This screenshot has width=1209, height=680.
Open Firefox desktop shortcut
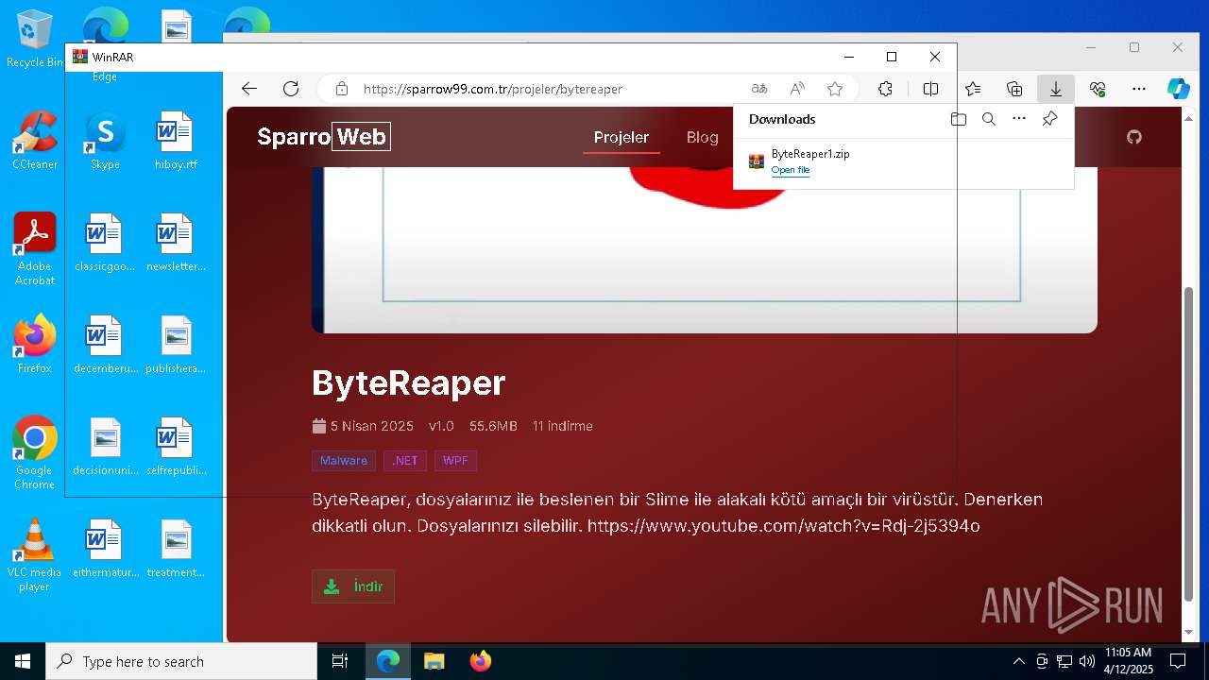tap(35, 344)
